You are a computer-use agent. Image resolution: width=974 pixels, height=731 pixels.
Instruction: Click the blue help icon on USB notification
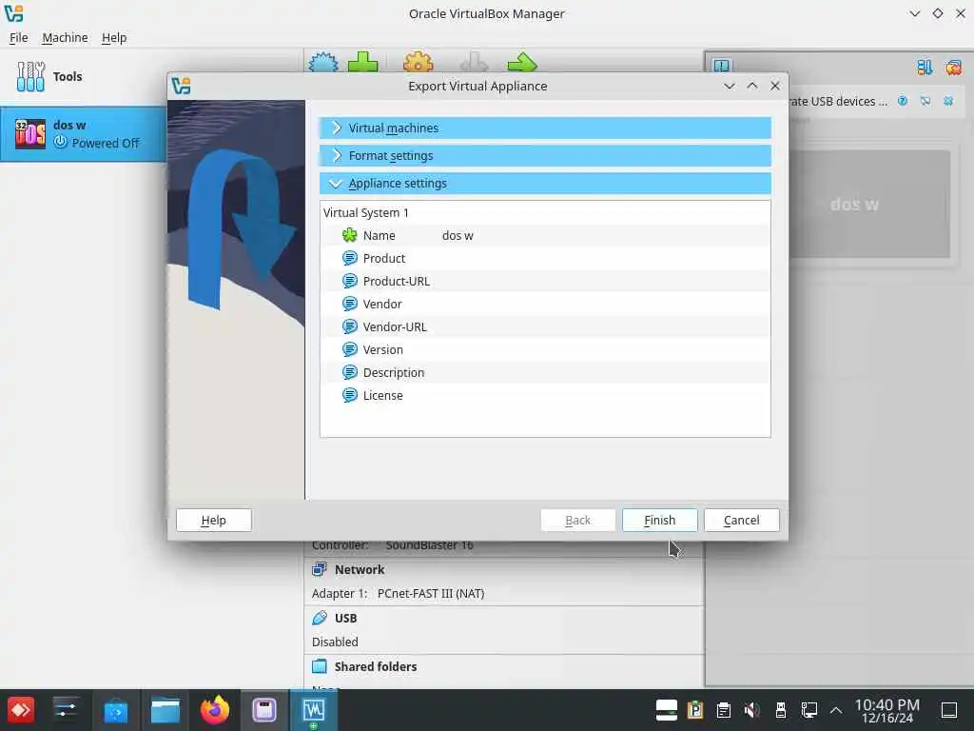pos(903,101)
